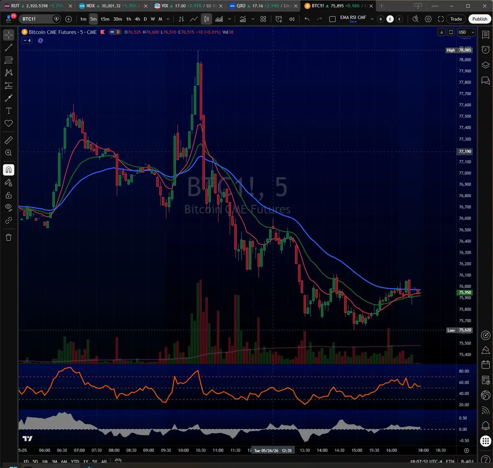Select the ruler measure tool
Image resolution: width=493 pixels, height=468 pixels.
coord(9,140)
